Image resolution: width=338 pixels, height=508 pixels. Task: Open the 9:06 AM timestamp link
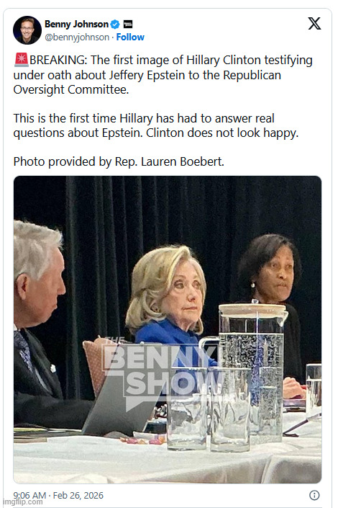pos(29,495)
